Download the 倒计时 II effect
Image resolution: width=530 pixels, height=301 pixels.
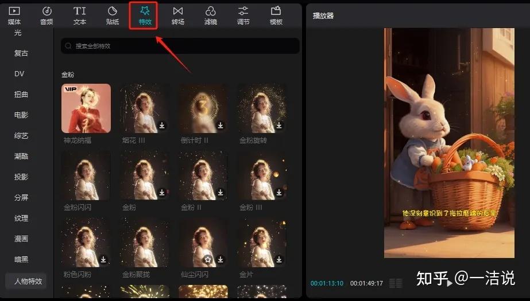[x=220, y=125]
